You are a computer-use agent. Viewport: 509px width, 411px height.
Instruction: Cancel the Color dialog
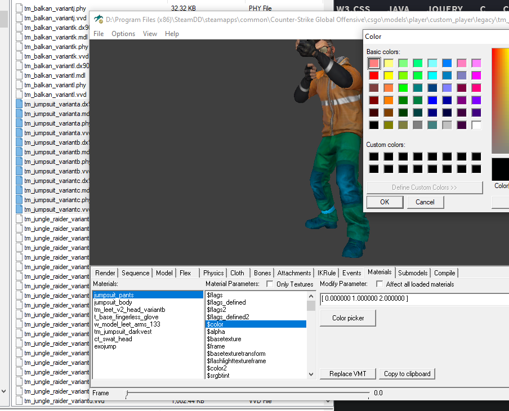[425, 202]
